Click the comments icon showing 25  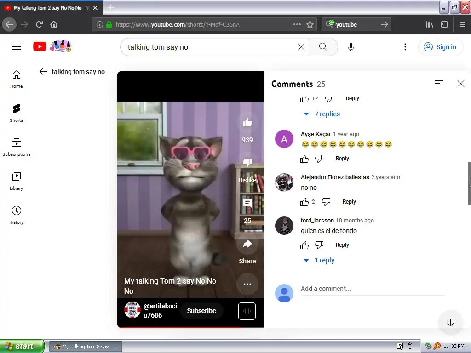(247, 203)
